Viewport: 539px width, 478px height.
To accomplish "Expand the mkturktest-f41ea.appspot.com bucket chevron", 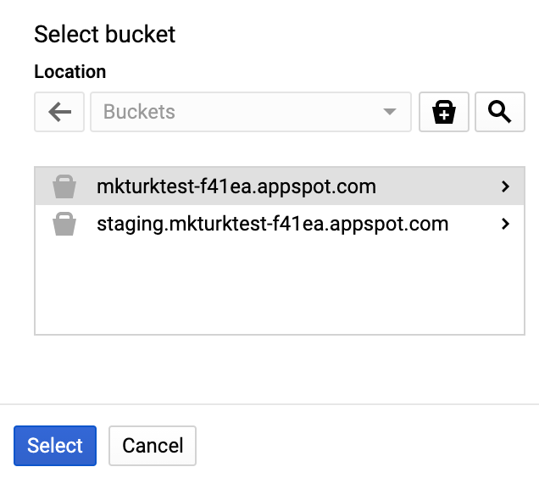I will 506,186.
